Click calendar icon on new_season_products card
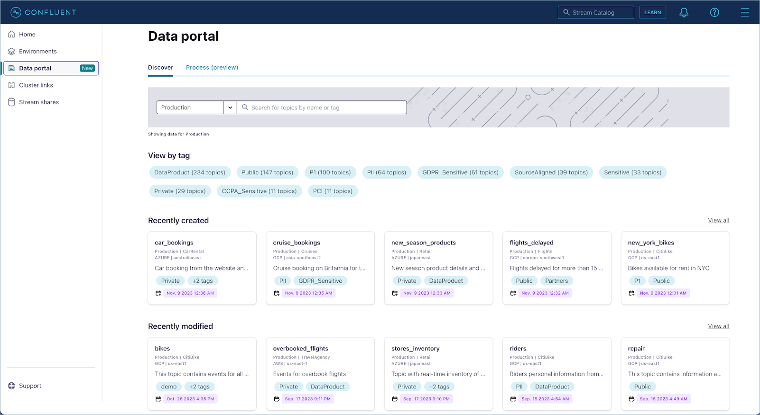This screenshot has width=760, height=415. pyautogui.click(x=395, y=293)
